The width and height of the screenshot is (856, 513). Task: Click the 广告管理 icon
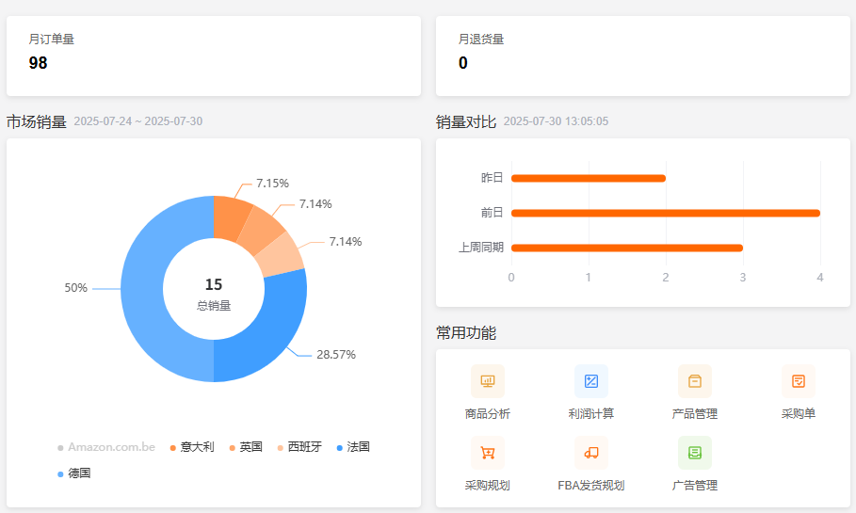(694, 453)
